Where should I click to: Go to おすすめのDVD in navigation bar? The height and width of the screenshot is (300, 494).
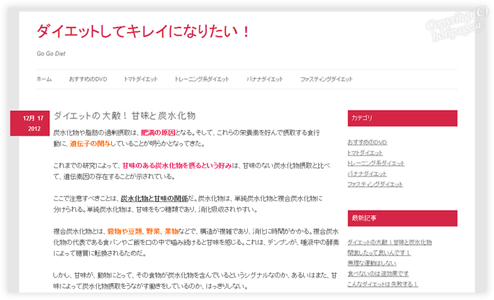88,80
